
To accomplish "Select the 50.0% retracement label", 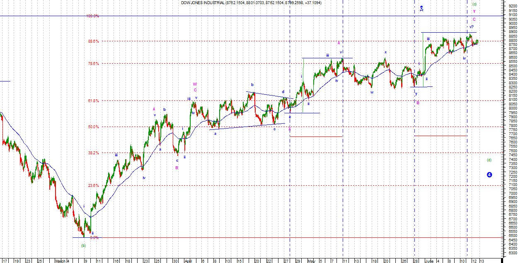I will [93, 127].
